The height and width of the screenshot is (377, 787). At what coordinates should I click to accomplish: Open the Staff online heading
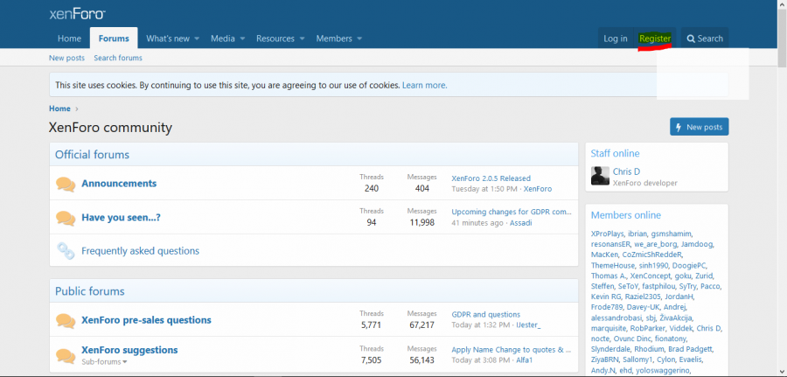click(615, 154)
